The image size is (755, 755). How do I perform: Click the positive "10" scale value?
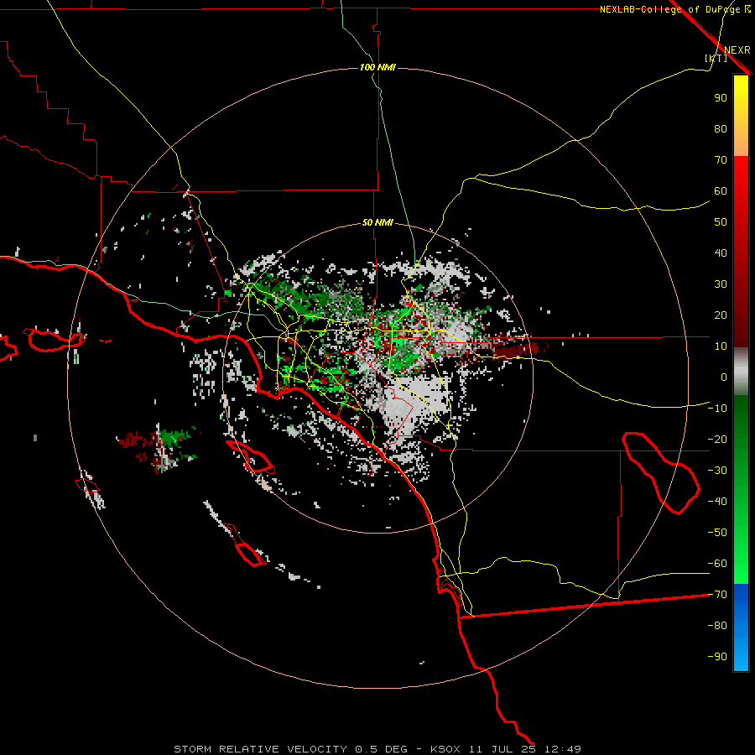click(x=721, y=346)
